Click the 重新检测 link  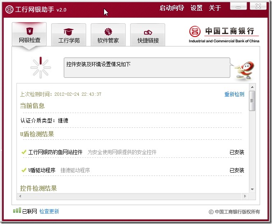click(234, 94)
